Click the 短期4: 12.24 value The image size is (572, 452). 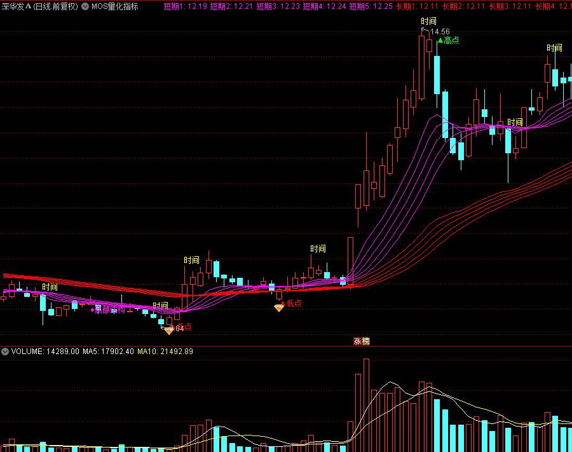tap(324, 6)
